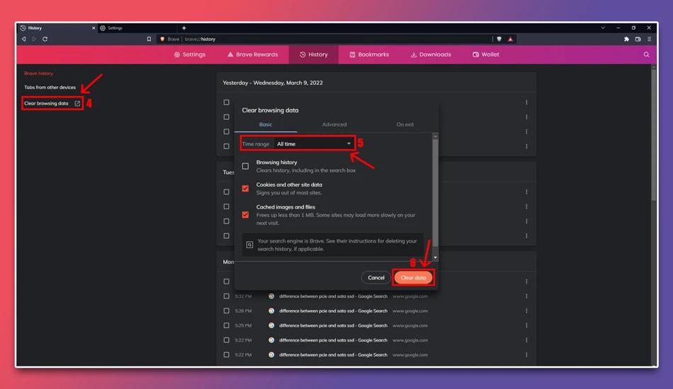Image resolution: width=673 pixels, height=389 pixels.
Task: Select the History item in the top navigation
Action: [x=314, y=54]
